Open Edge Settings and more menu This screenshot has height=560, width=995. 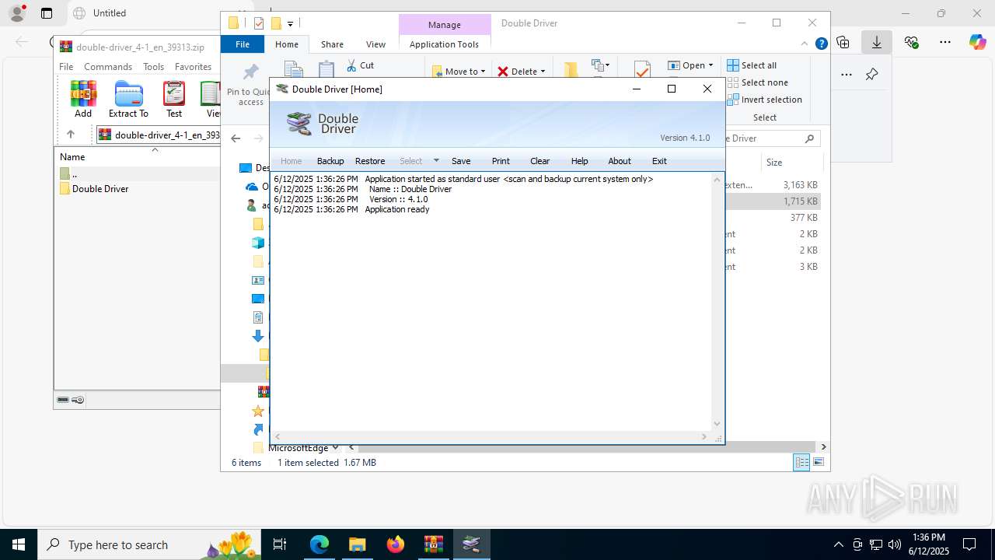click(944, 43)
